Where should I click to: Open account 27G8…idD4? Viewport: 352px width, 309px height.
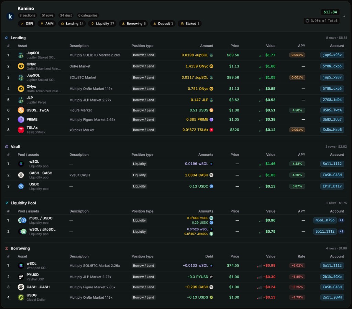tap(332, 100)
